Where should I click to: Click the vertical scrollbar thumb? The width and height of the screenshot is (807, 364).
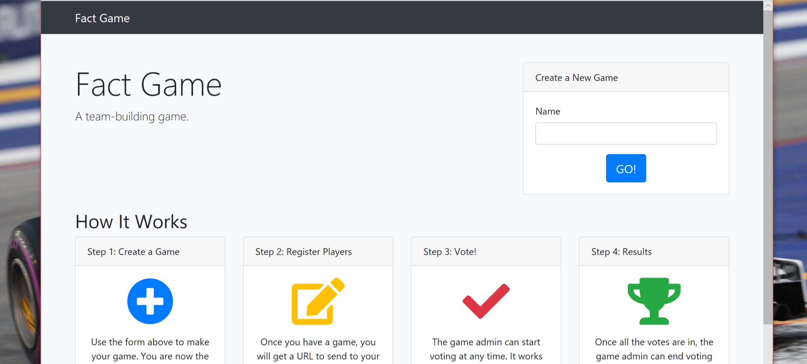768,167
